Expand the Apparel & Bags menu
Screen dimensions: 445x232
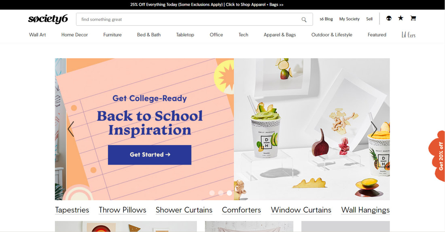[x=280, y=35]
